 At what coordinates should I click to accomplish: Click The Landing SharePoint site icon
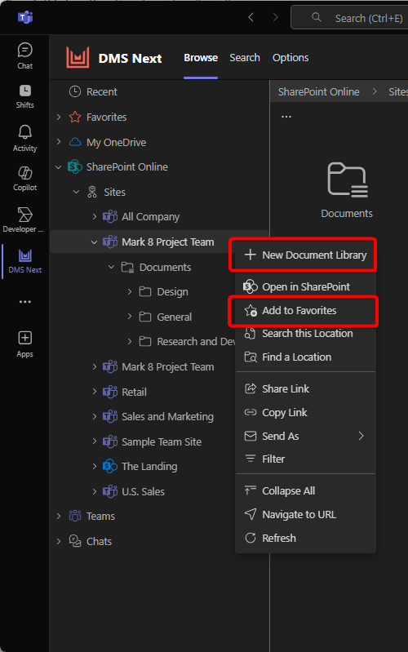110,466
